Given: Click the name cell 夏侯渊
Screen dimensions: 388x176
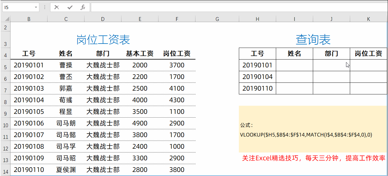Looking at the screenshot, I should pyautogui.click(x=66, y=170).
